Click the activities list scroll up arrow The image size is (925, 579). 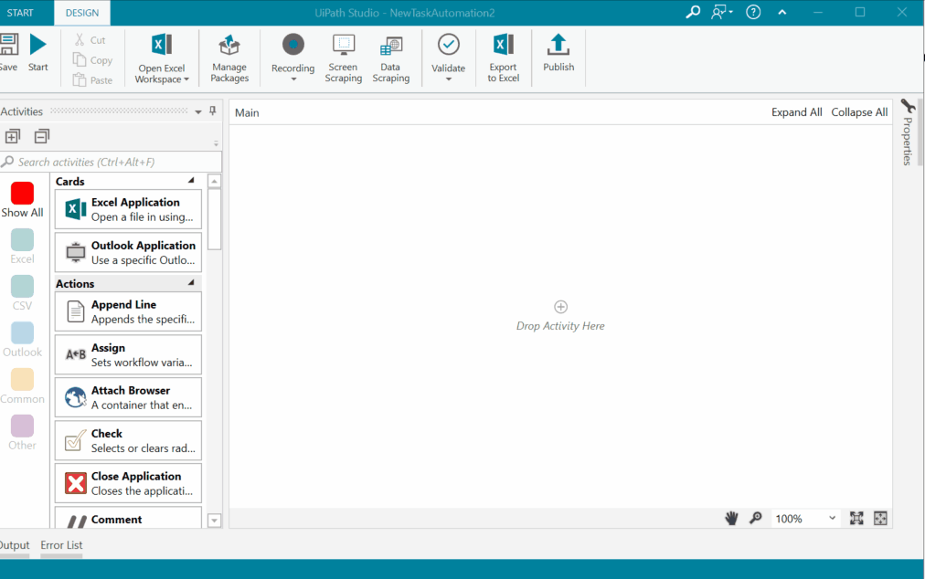coord(215,181)
